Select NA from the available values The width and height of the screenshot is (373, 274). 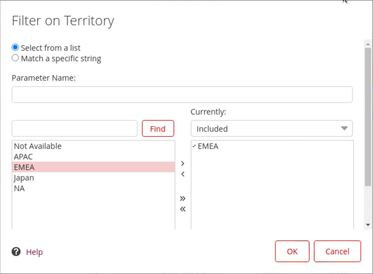(19, 188)
